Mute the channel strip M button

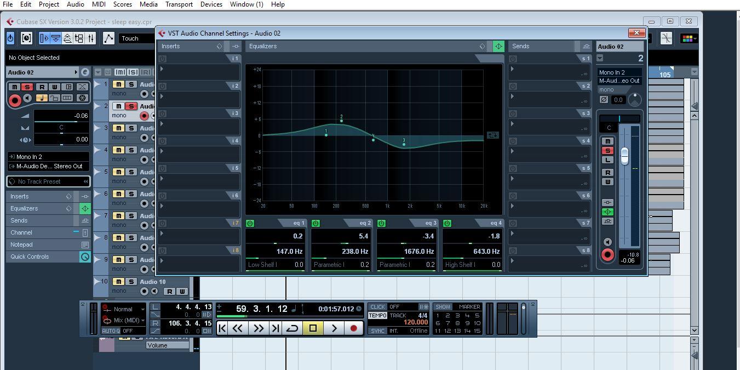coord(607,141)
